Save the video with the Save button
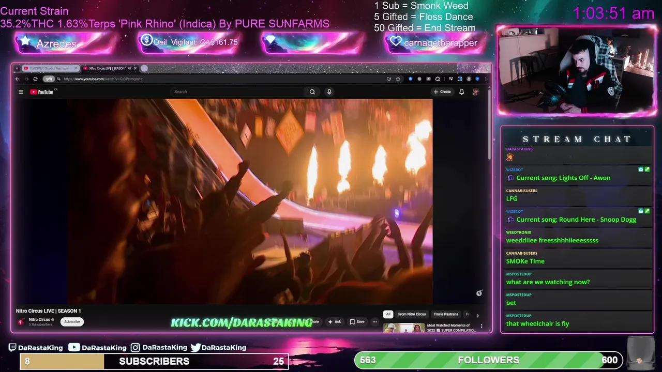This screenshot has height=372, width=662. (357, 322)
